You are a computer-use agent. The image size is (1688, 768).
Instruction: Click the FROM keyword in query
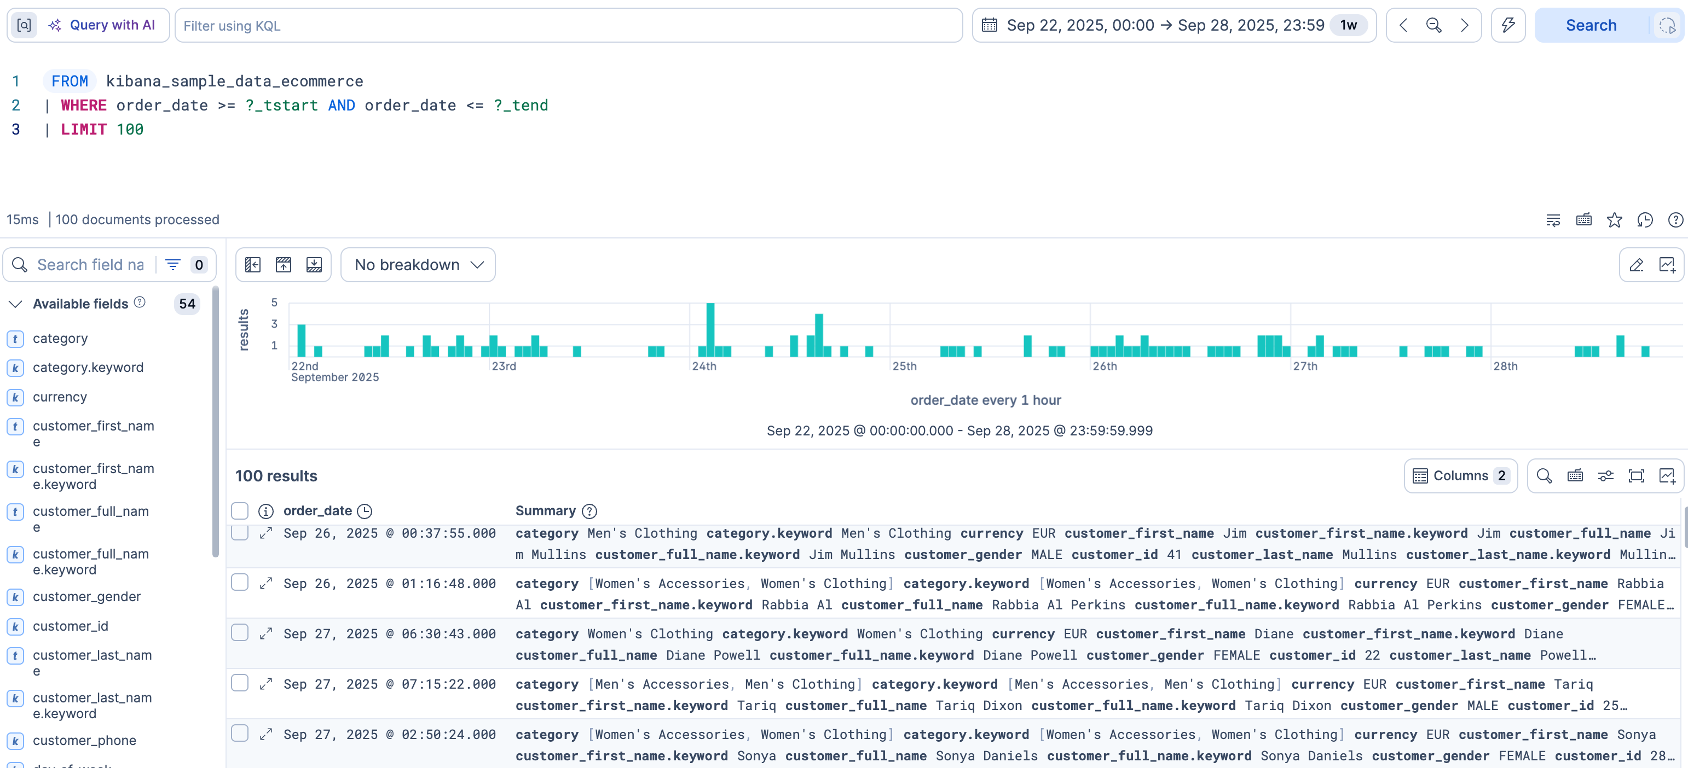(x=70, y=81)
